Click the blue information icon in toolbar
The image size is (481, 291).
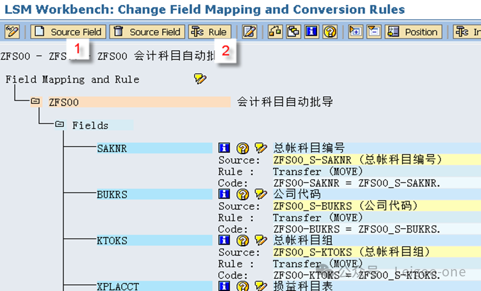(x=312, y=32)
